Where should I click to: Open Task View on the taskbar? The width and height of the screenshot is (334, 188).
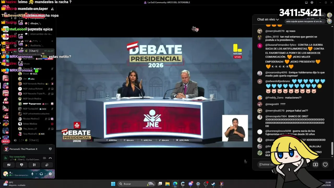pyautogui.click(x=160, y=184)
